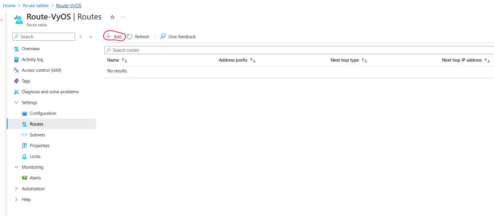Go to Route tables breadcrumb link
The width and height of the screenshot is (494, 216).
tap(36, 6)
